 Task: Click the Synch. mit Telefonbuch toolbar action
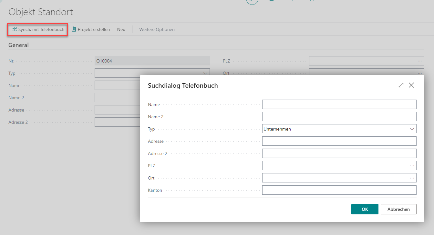[38, 29]
